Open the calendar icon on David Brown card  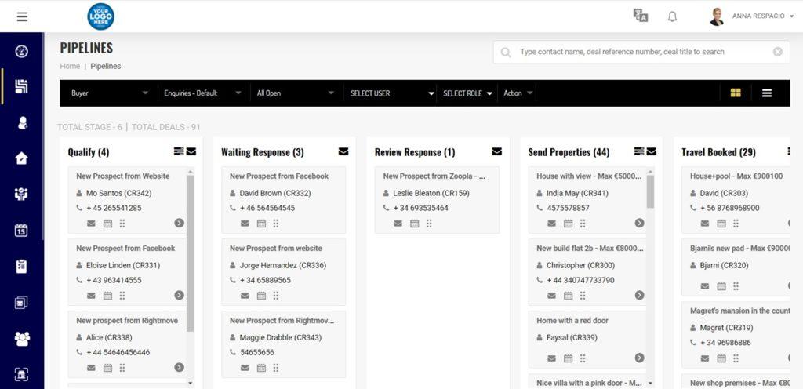coord(261,224)
